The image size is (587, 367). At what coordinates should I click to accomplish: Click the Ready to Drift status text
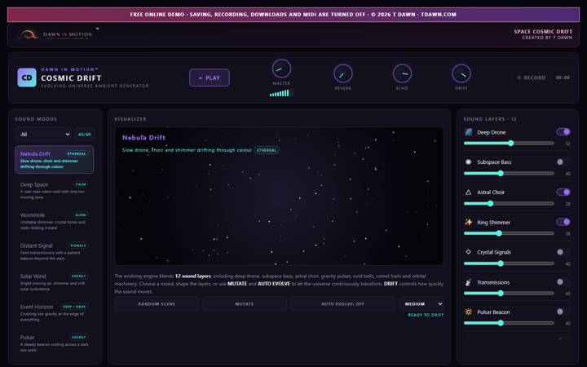point(426,315)
